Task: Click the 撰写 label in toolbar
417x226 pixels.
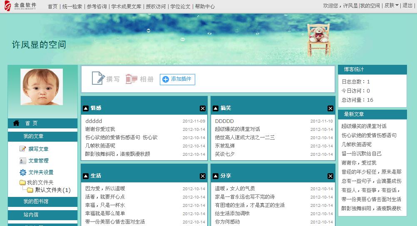Action: coord(113,79)
